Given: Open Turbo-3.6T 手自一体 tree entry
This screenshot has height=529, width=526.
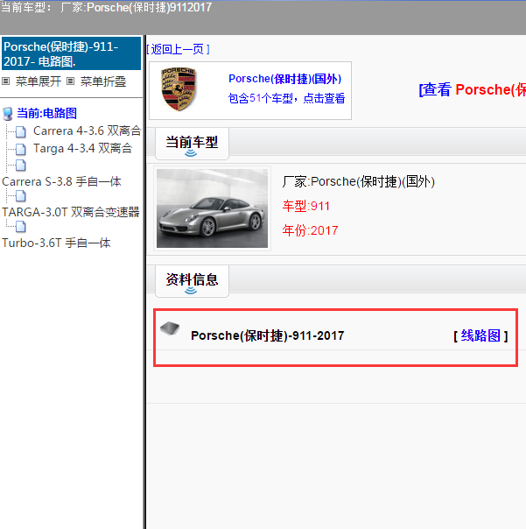Looking at the screenshot, I should [56, 243].
